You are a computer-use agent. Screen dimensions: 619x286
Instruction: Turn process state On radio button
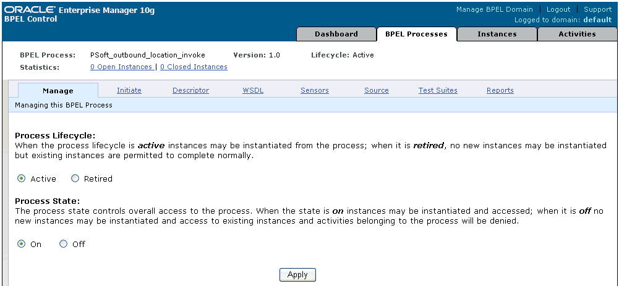[21, 244]
